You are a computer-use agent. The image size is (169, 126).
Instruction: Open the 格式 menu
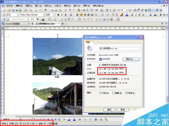point(48,6)
